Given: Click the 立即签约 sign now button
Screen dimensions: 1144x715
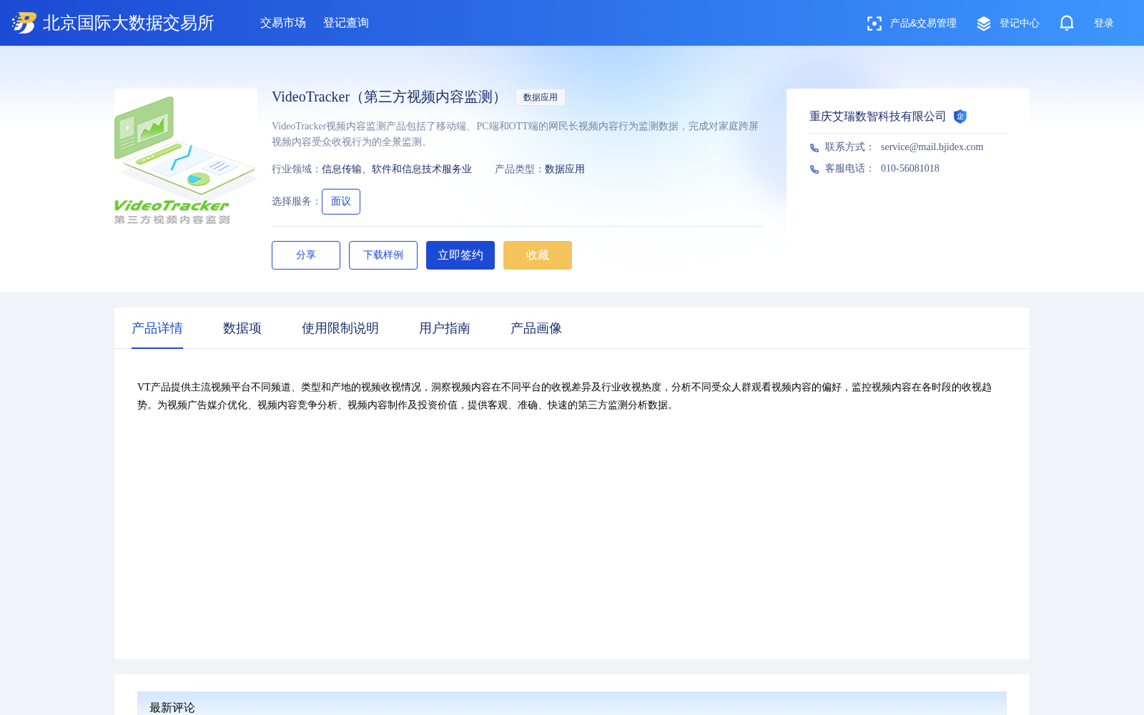Looking at the screenshot, I should (460, 255).
